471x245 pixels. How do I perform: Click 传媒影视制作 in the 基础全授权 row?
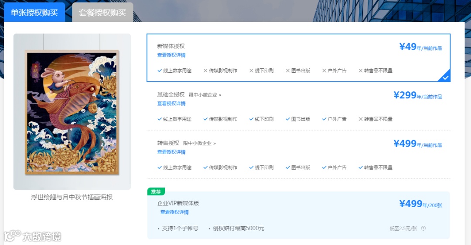(x=220, y=119)
